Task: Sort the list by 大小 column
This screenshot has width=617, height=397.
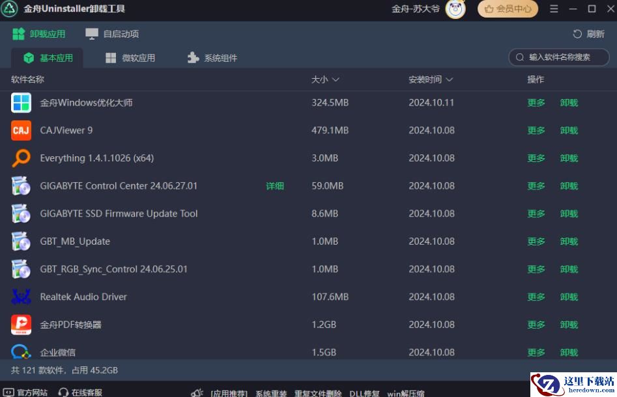Action: point(325,80)
